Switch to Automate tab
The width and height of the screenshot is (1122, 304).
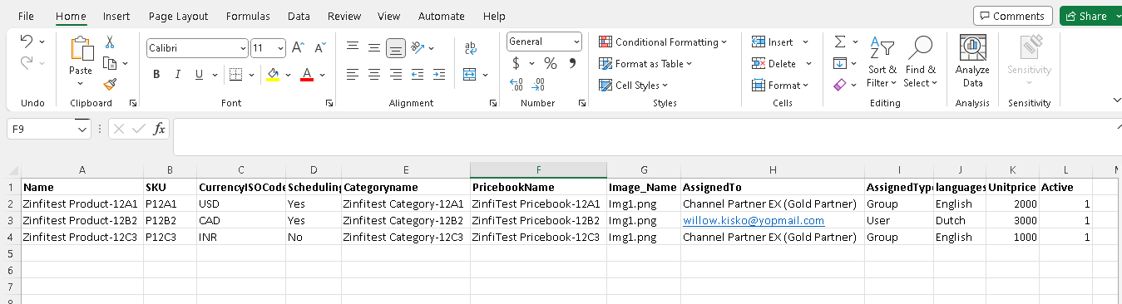click(442, 16)
